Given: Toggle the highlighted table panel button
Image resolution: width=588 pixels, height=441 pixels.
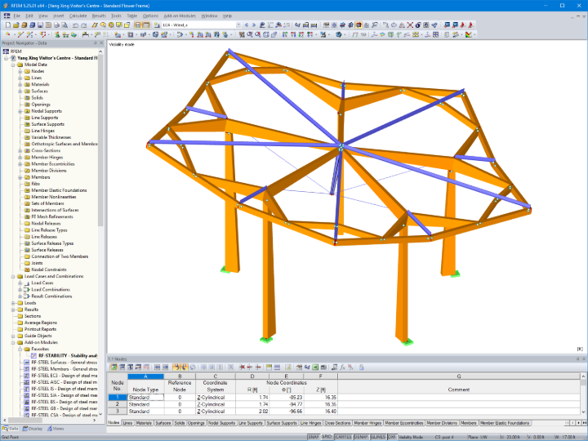Looking at the screenshot, I should (x=146, y=25).
